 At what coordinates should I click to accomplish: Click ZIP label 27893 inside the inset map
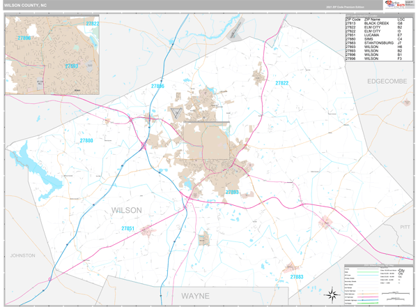tap(72, 66)
